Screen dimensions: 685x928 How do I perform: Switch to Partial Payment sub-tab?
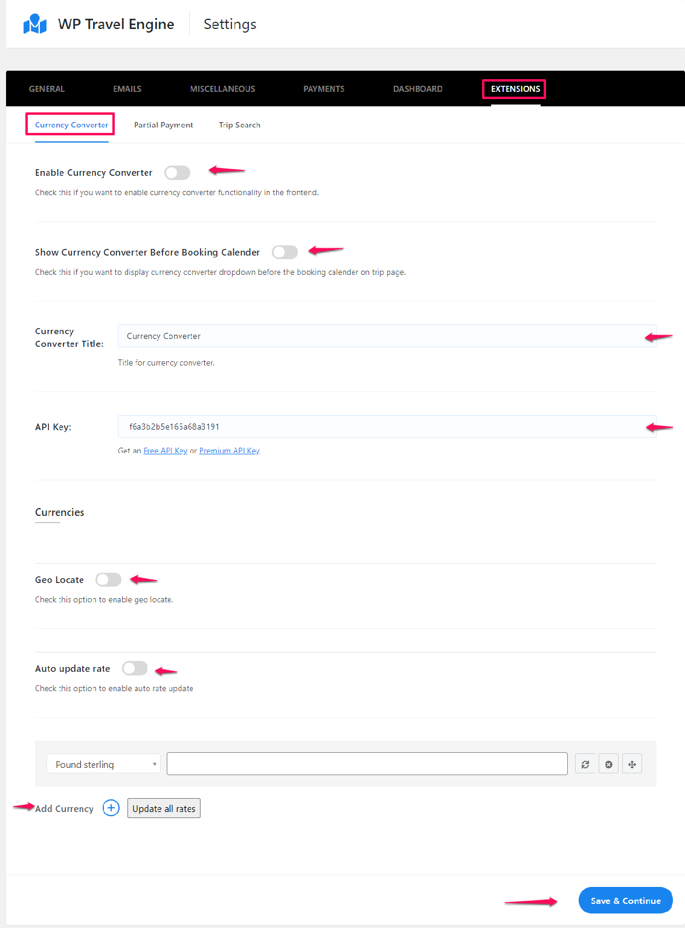click(164, 124)
